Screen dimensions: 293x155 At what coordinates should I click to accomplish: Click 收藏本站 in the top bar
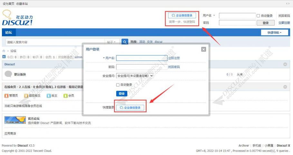pyautogui.click(x=22, y=4)
